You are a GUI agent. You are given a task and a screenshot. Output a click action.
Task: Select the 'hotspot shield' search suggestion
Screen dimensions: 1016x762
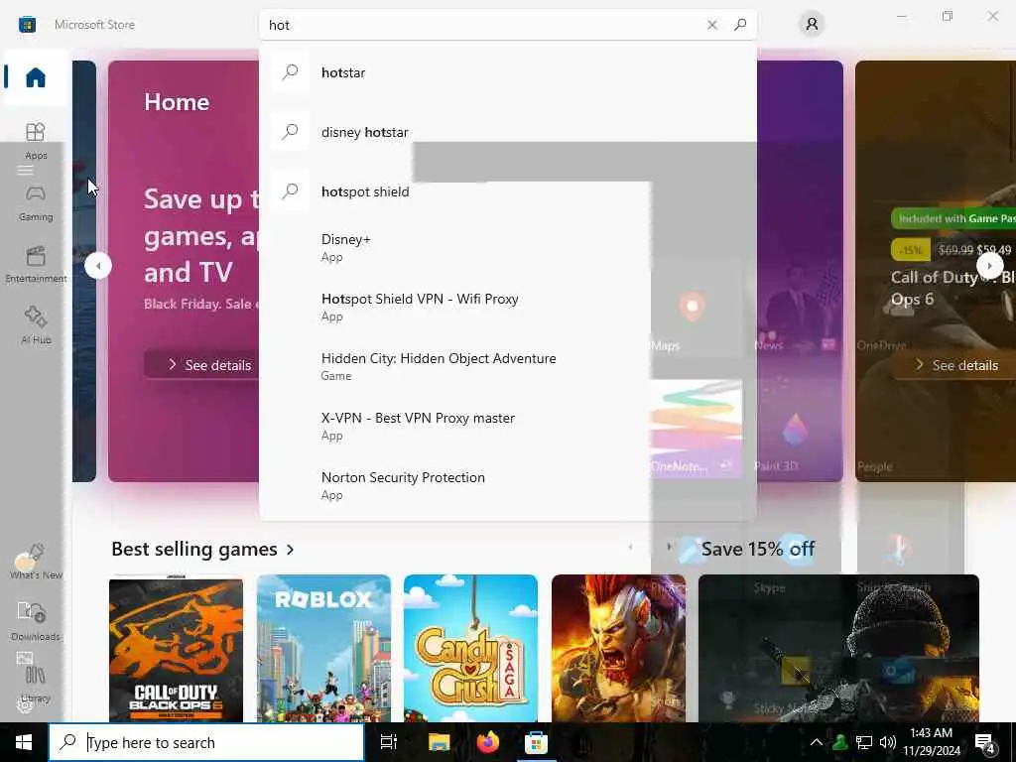pos(508,191)
